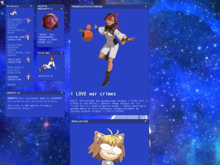Click the FIGHTING GAMES SUBSECTION heading
The image size is (220, 165).
point(17,38)
